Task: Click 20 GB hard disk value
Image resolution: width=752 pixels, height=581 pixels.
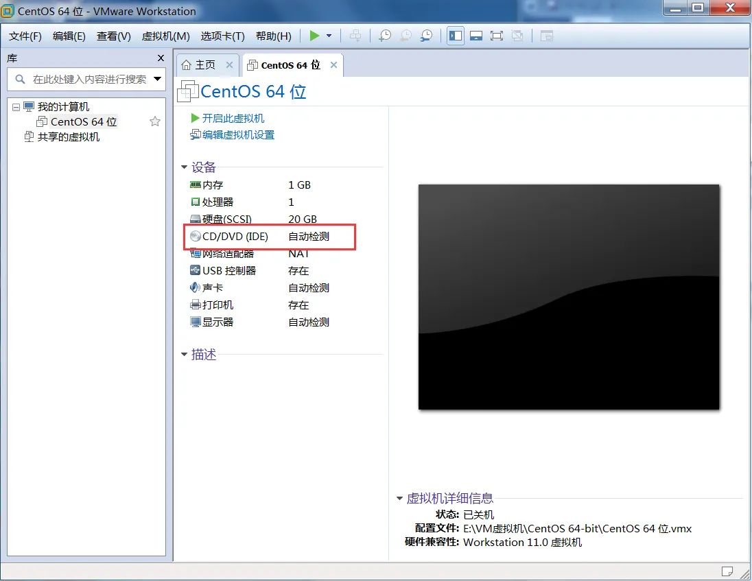Action: (x=303, y=219)
